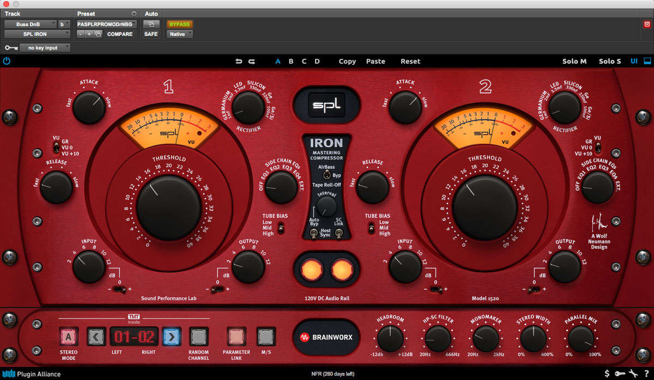Toggle the AirBass / Tape Roll-Off switch
Screen dimensions: 654x380
[x=326, y=175]
